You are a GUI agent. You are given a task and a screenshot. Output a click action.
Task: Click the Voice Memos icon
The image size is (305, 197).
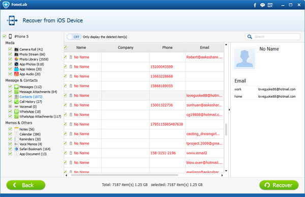16,144
